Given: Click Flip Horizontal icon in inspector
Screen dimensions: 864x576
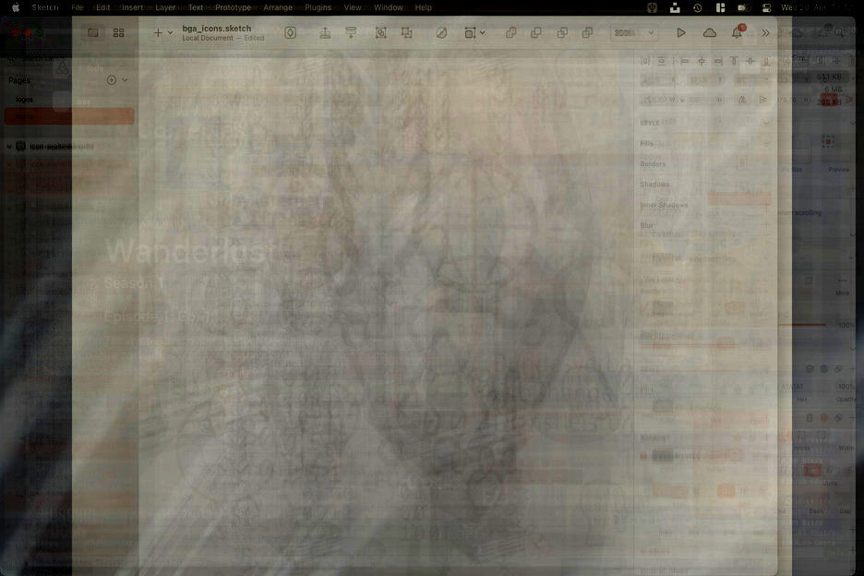Looking at the screenshot, I should coord(742,100).
